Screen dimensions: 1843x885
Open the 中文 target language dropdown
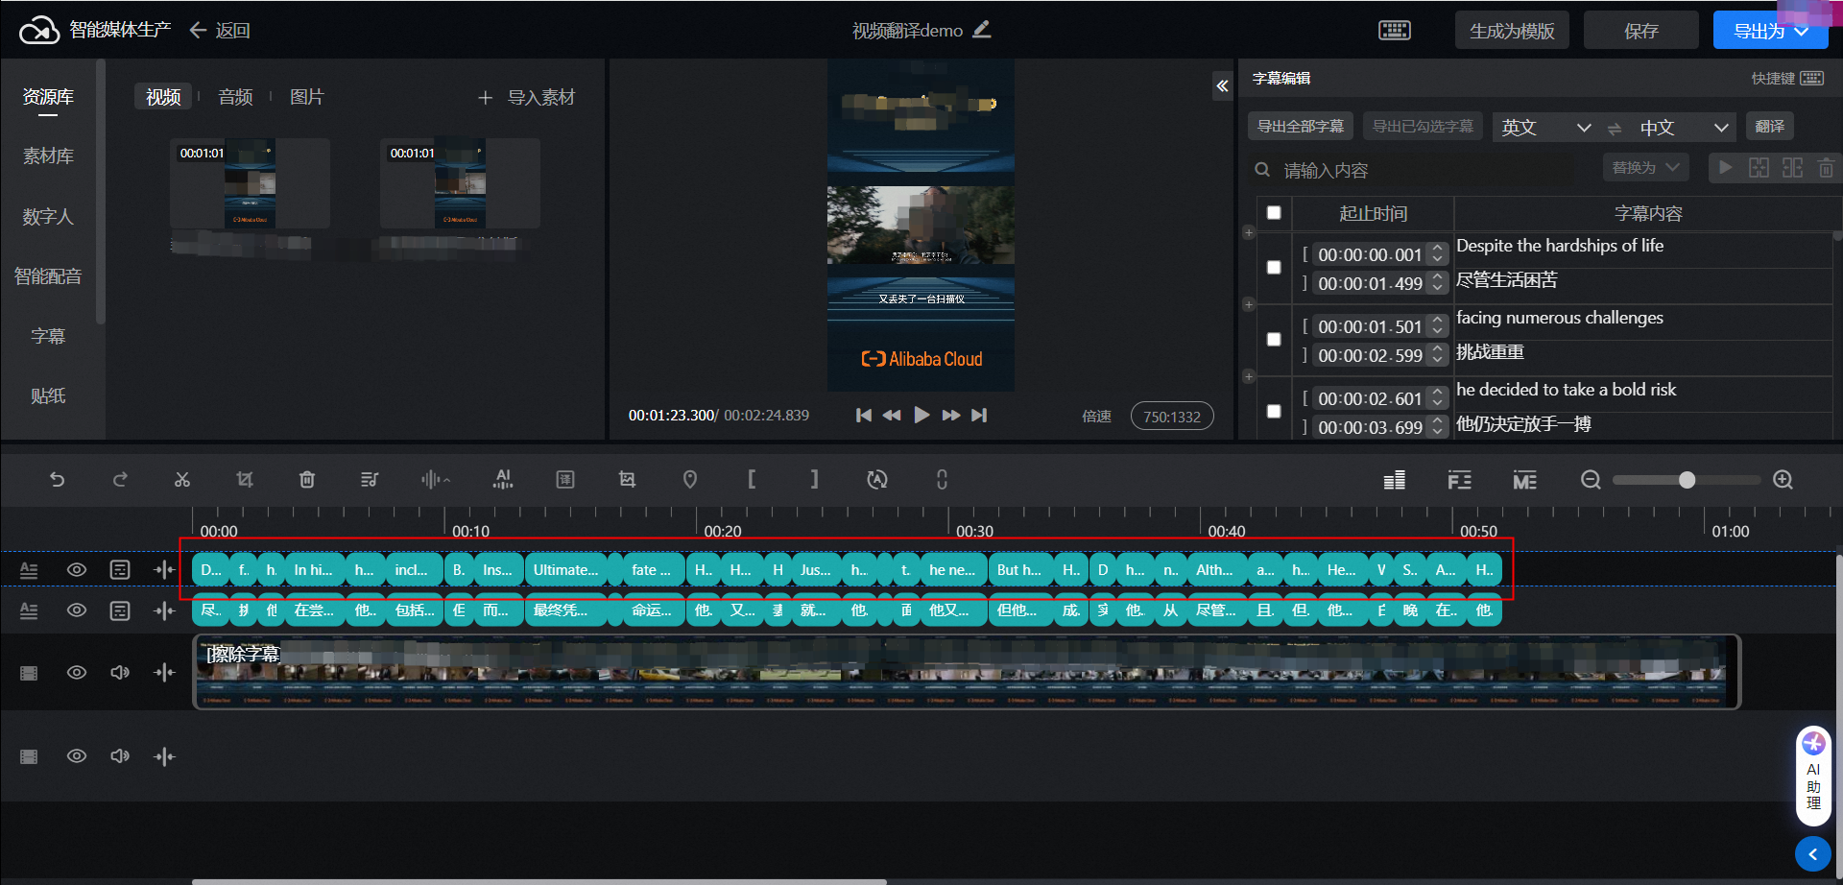click(1685, 127)
